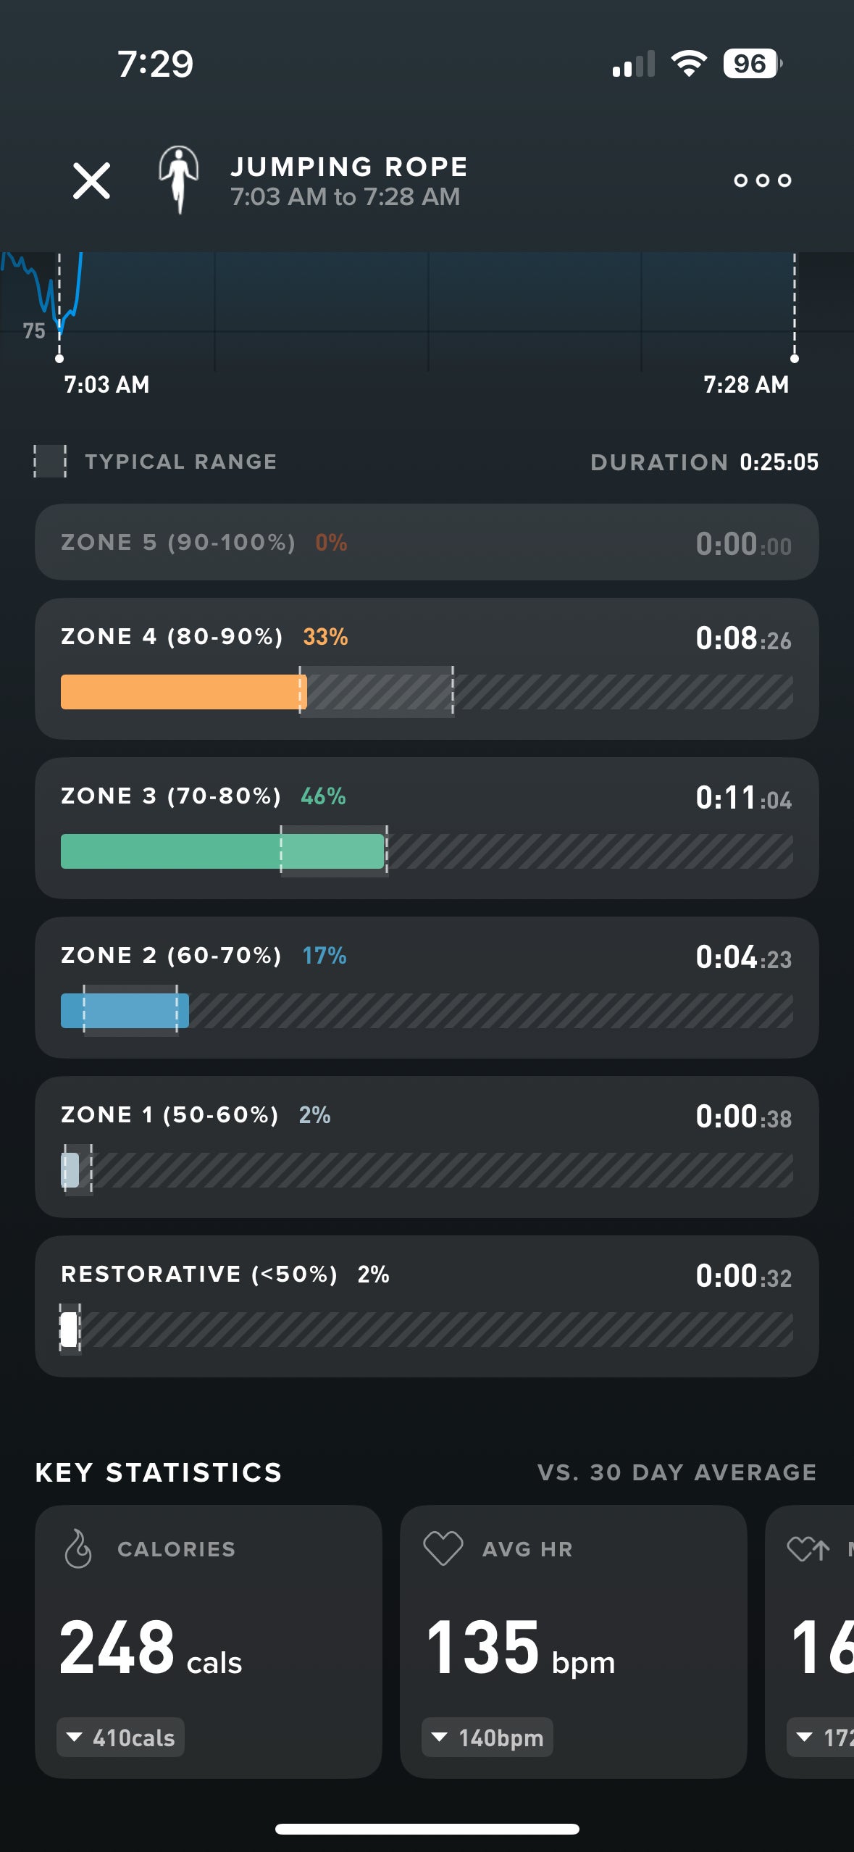Tap the 7:03 AM start marker on graph
This screenshot has width=854, height=1852.
pyautogui.click(x=59, y=358)
